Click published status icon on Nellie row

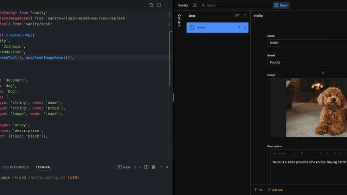click(239, 28)
